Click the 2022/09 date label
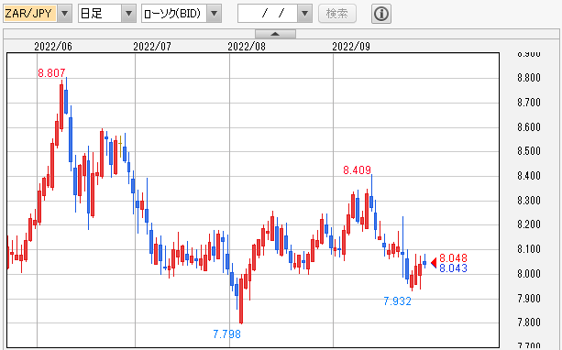The image size is (562, 350). 351,47
